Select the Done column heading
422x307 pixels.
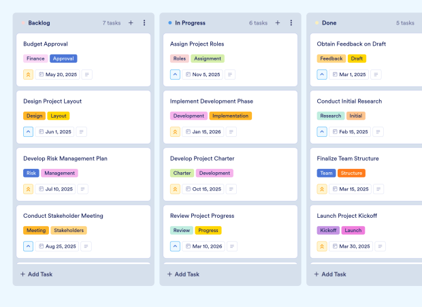pos(329,23)
